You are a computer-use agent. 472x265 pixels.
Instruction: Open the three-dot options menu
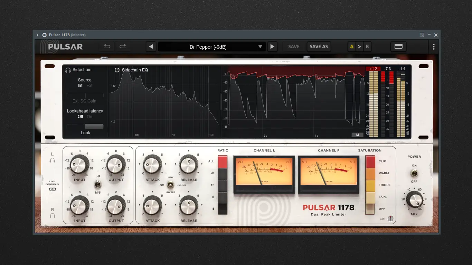tap(434, 46)
